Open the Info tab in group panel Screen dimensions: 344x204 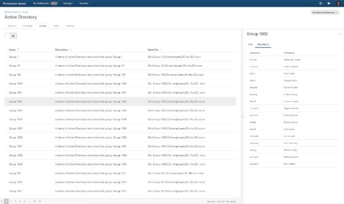pos(250,44)
